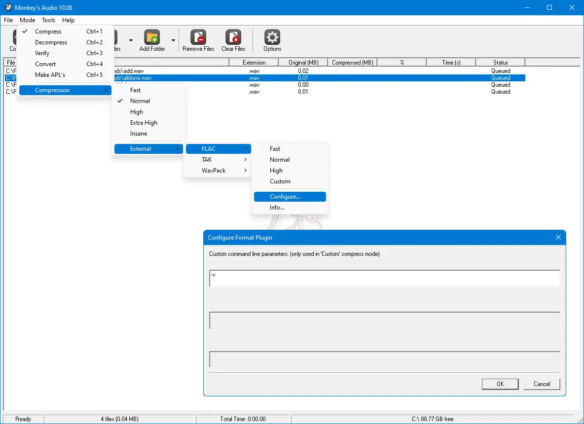Viewport: 584px width, 424px height.
Task: Open the Options gear icon
Action: tap(272, 37)
